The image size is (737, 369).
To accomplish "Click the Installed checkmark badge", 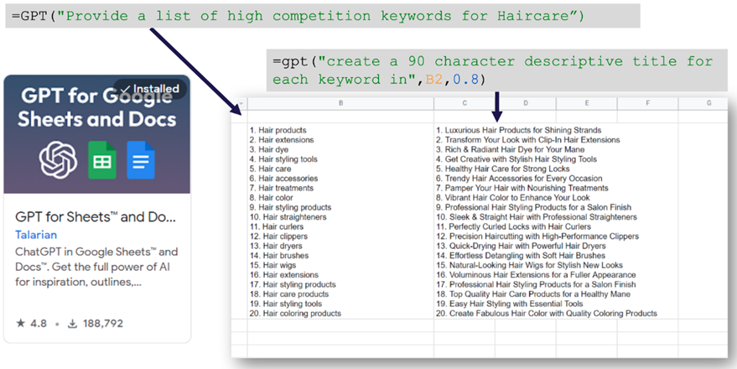I will 150,89.
